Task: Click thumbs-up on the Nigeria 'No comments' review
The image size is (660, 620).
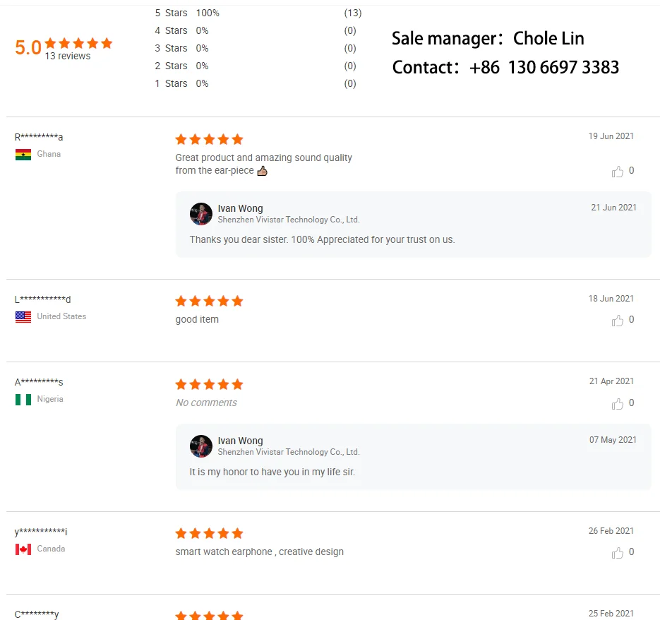Action: [x=618, y=404]
